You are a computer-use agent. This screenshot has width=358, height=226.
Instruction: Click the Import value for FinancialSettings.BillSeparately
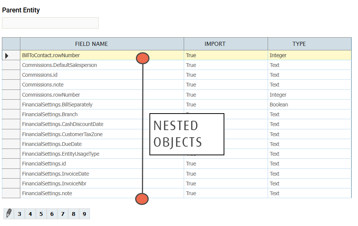point(191,105)
